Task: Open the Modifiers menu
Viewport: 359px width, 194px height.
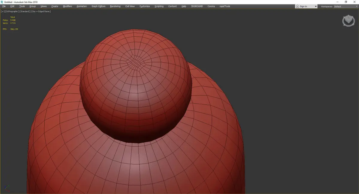Action: (x=67, y=6)
